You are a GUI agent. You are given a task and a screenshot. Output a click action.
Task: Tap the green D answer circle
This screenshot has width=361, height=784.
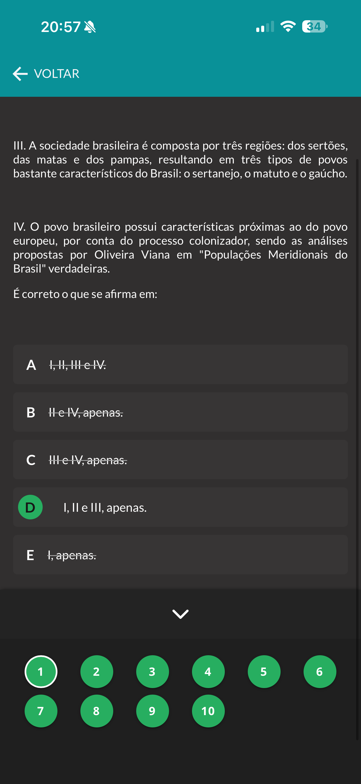[30, 507]
